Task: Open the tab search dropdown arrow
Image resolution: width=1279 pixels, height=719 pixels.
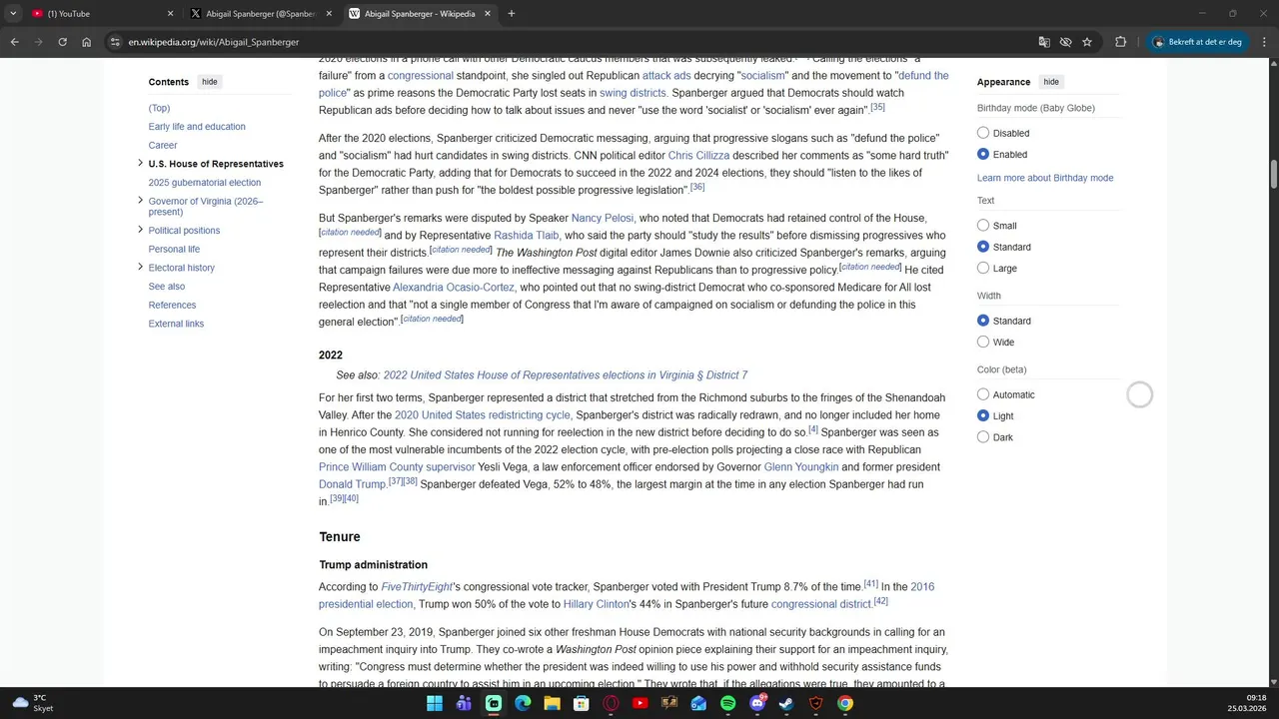Action: pyautogui.click(x=13, y=14)
